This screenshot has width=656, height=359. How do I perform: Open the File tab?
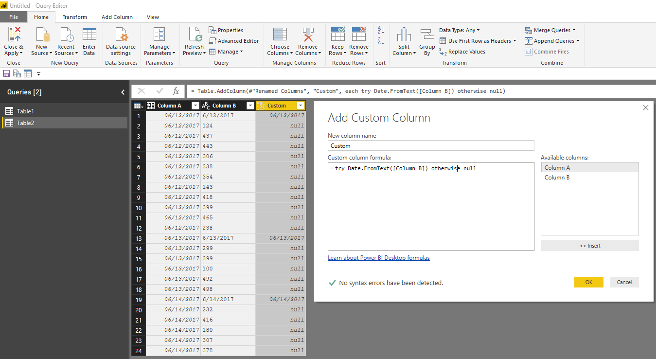pos(14,17)
